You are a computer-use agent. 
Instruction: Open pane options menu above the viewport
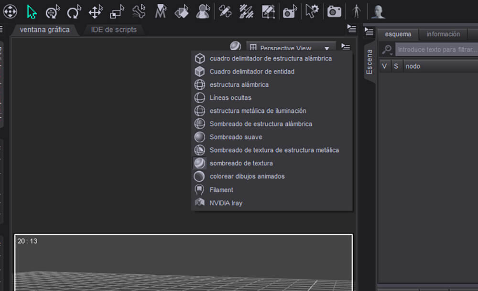[x=351, y=29]
